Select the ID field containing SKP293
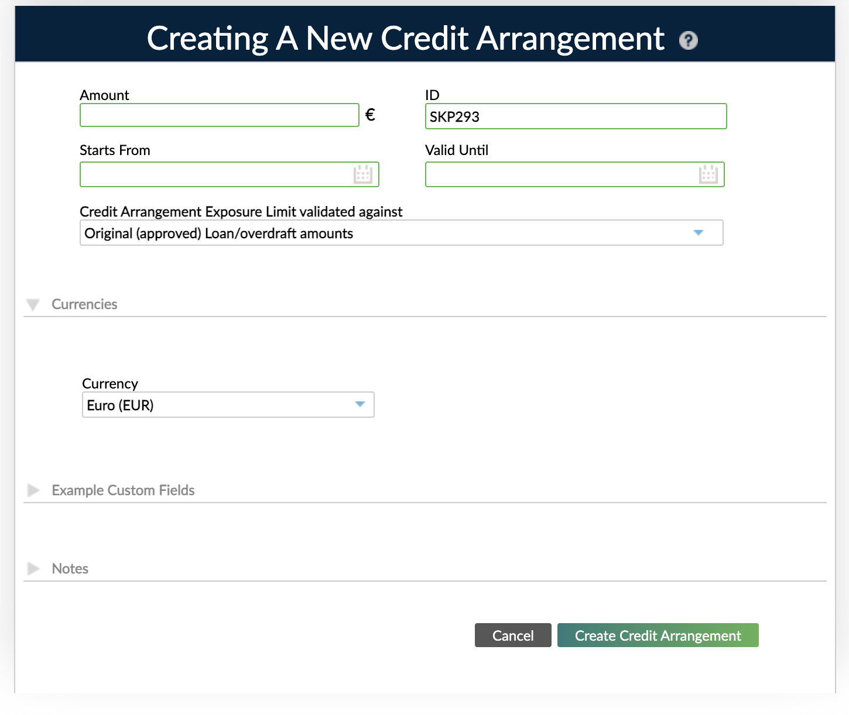The image size is (849, 715). (x=576, y=116)
